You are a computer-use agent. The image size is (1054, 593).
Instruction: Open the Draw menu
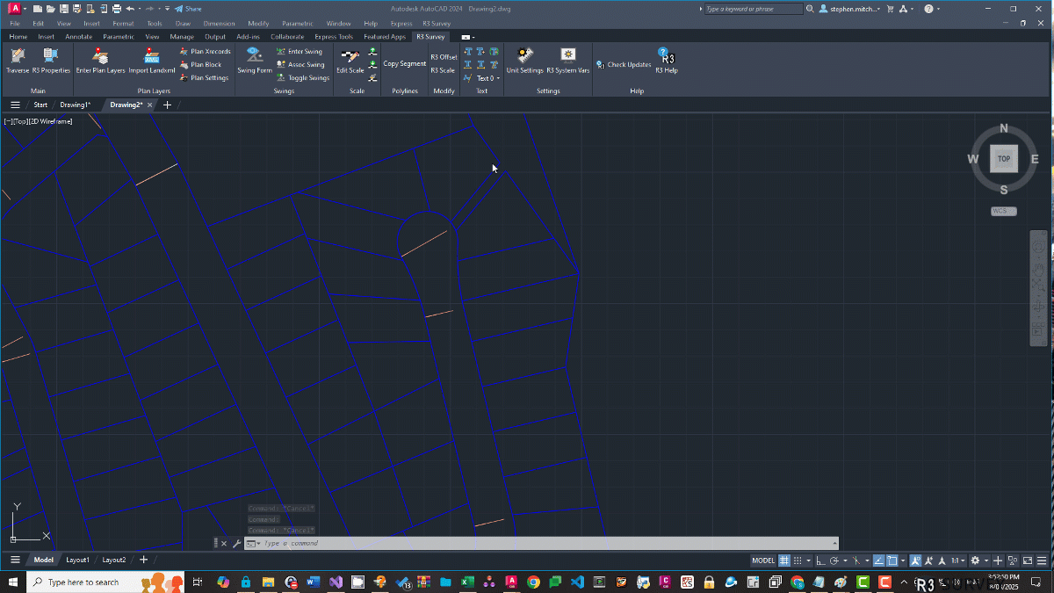pos(183,24)
